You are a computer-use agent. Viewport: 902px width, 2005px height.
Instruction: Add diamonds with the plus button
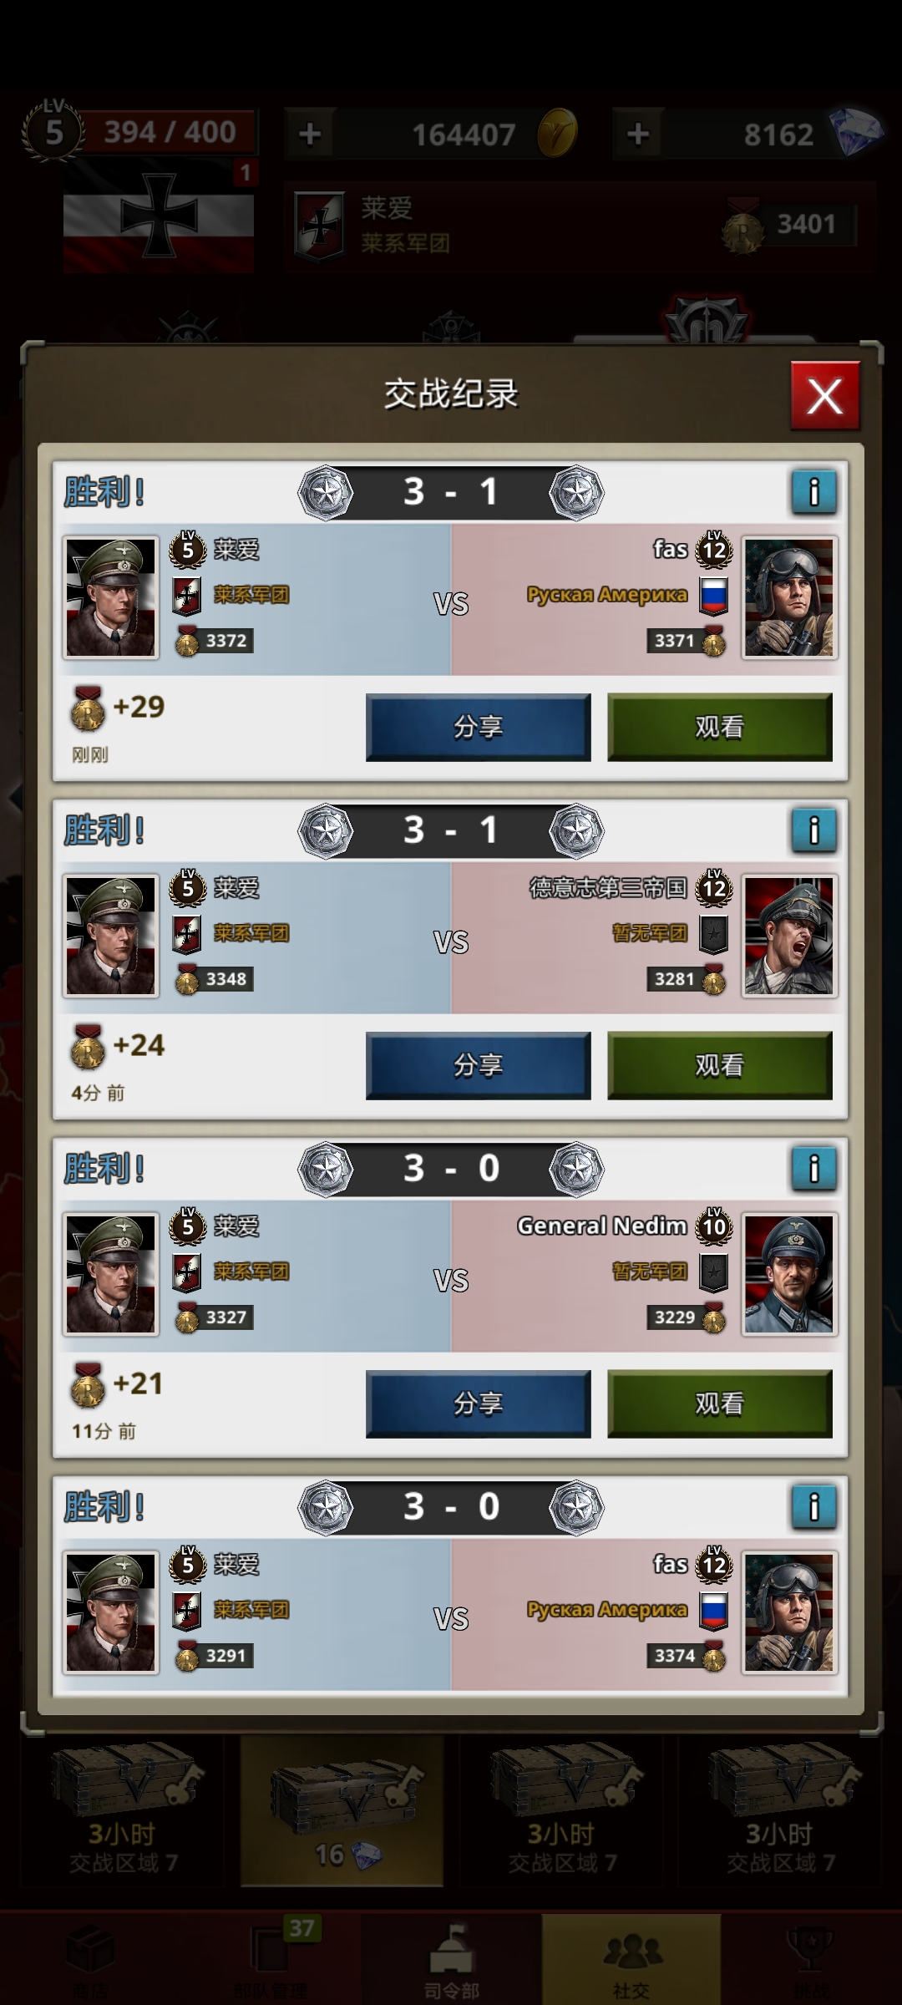coord(638,134)
